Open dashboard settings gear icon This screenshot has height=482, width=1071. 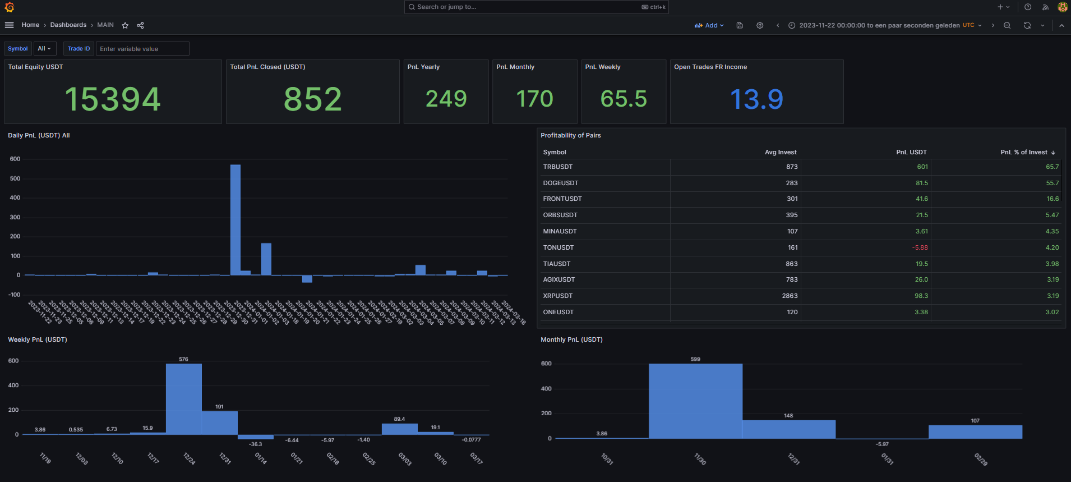(760, 25)
